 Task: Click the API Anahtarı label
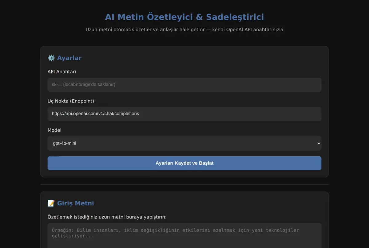[x=62, y=72]
